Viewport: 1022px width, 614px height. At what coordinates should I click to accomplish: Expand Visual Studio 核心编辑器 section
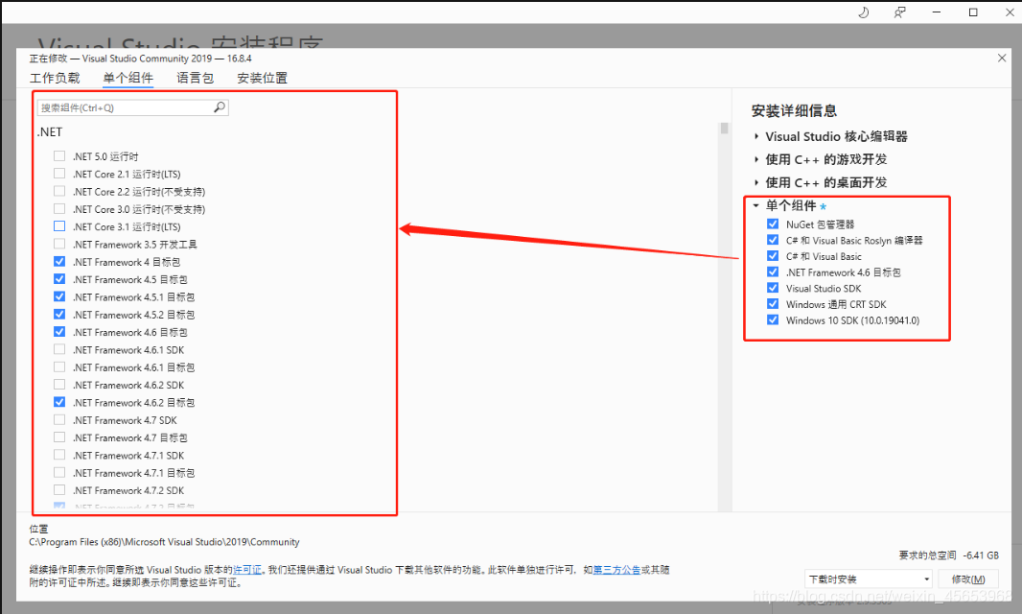click(756, 136)
